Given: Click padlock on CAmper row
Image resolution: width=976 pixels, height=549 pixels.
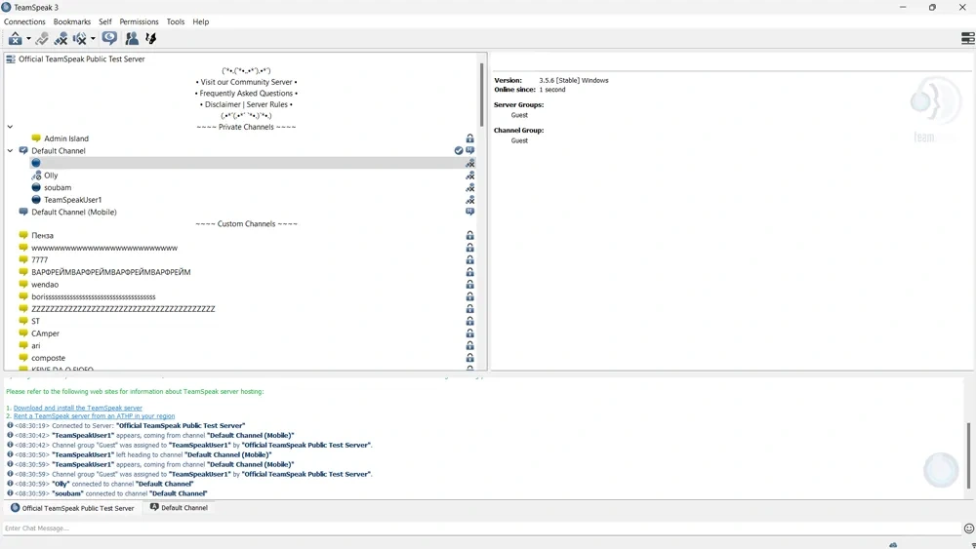Looking at the screenshot, I should [470, 333].
